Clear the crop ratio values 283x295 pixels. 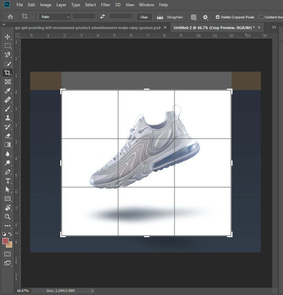pos(144,17)
